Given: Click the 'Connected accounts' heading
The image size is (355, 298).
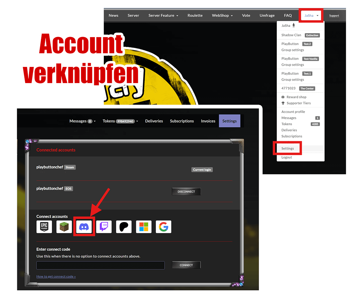Looking at the screenshot, I should tap(56, 150).
